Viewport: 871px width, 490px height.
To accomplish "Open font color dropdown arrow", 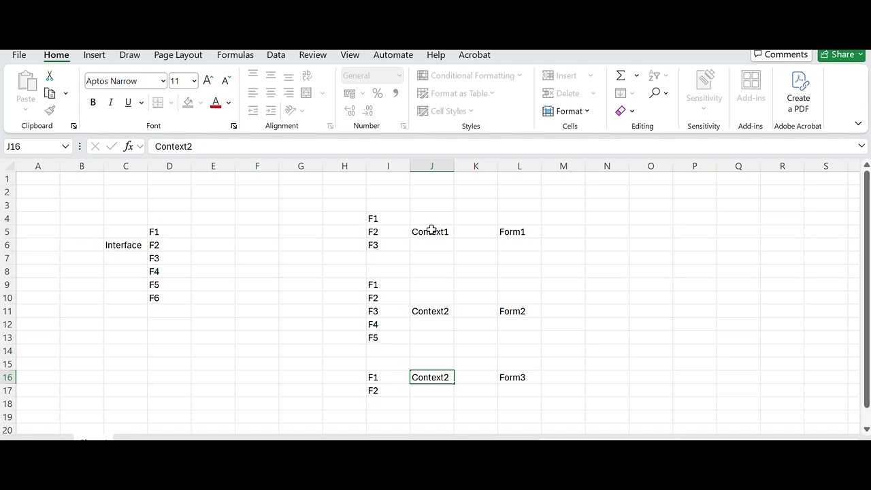I will [229, 103].
